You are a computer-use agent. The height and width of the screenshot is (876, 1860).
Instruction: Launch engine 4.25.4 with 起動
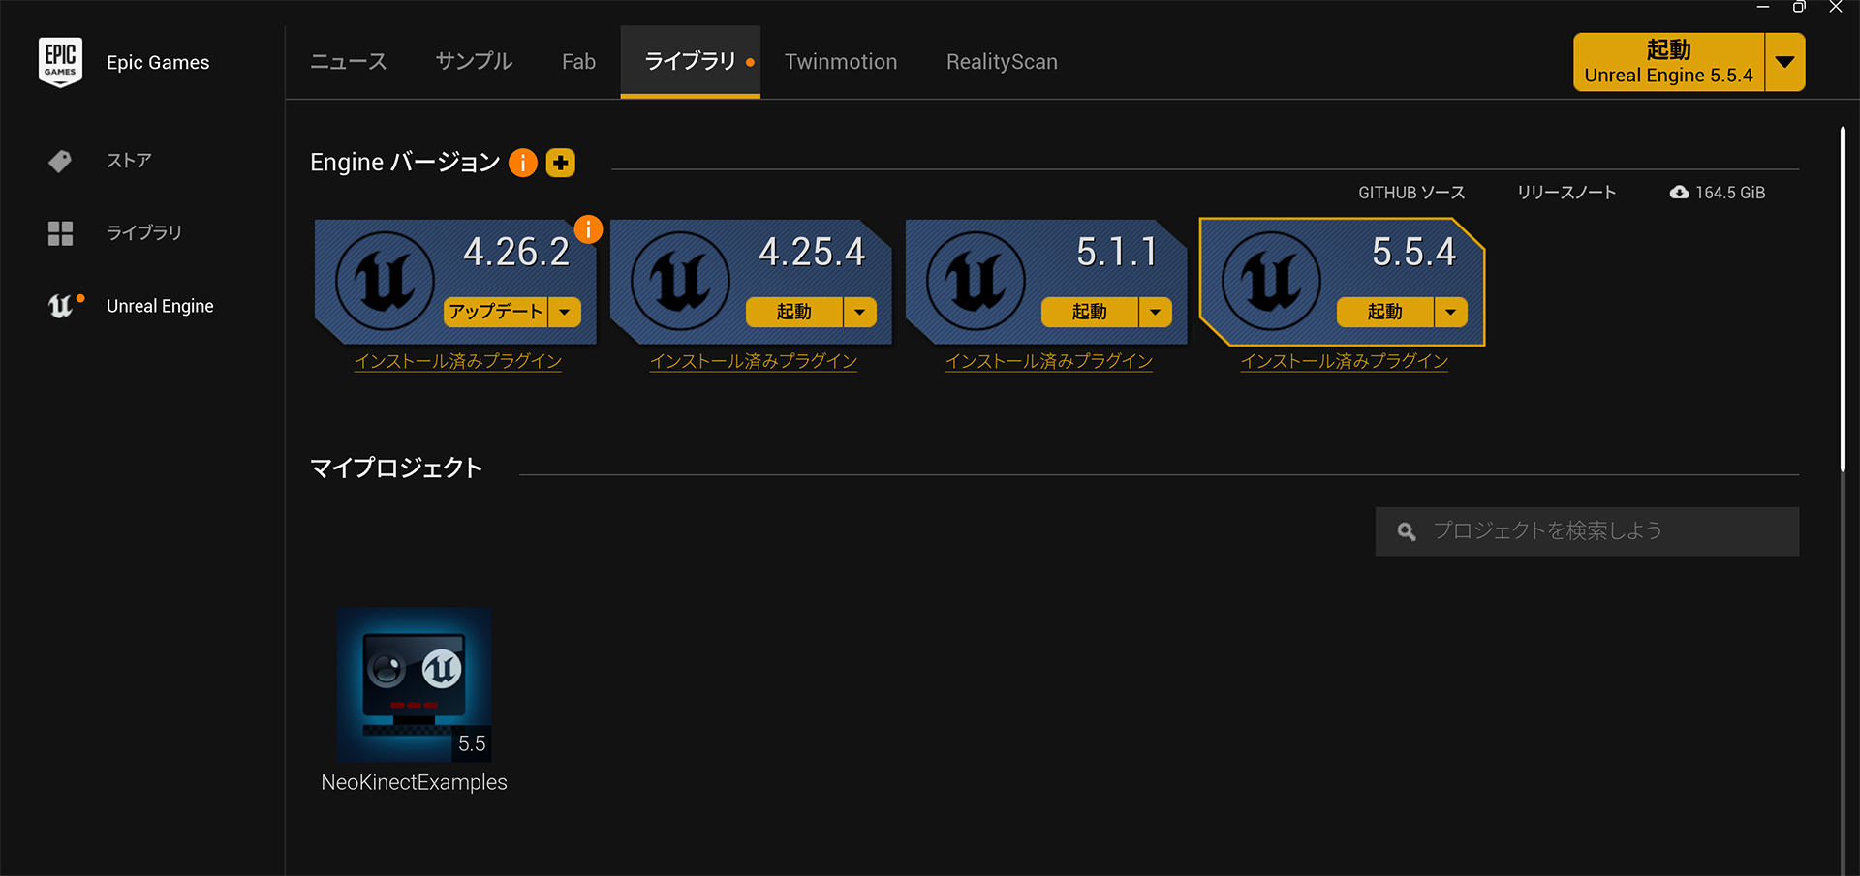794,312
